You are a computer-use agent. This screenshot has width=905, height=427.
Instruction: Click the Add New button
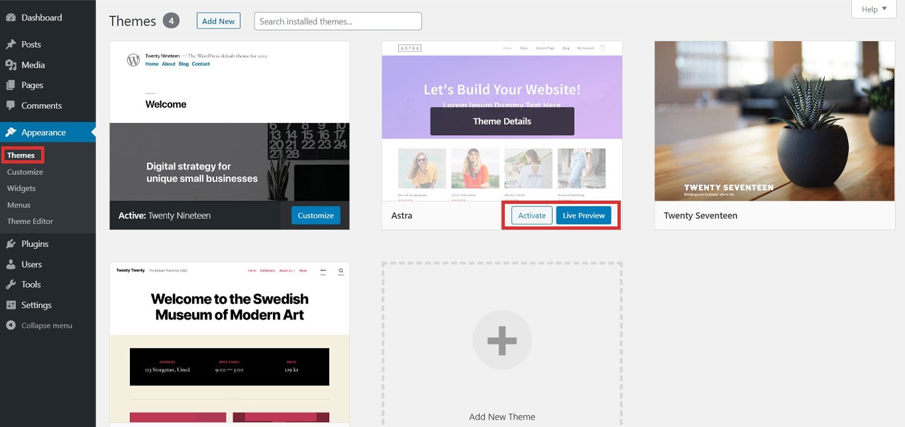pyautogui.click(x=219, y=21)
